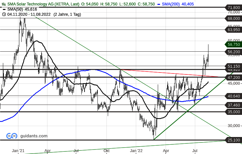Click the 37,460 price level label
Screen dimensions: 242x154
233,105
